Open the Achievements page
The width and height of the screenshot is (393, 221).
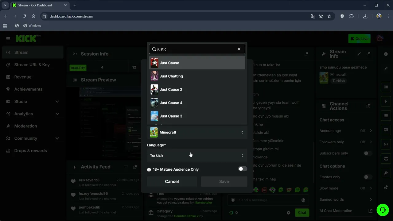pos(33,89)
